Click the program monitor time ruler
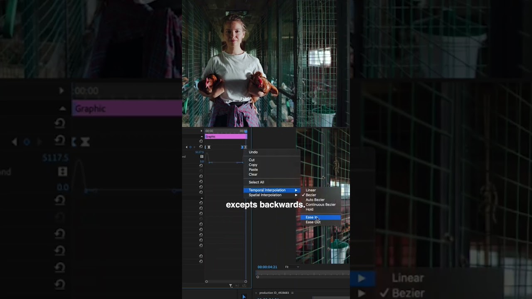 (303, 273)
